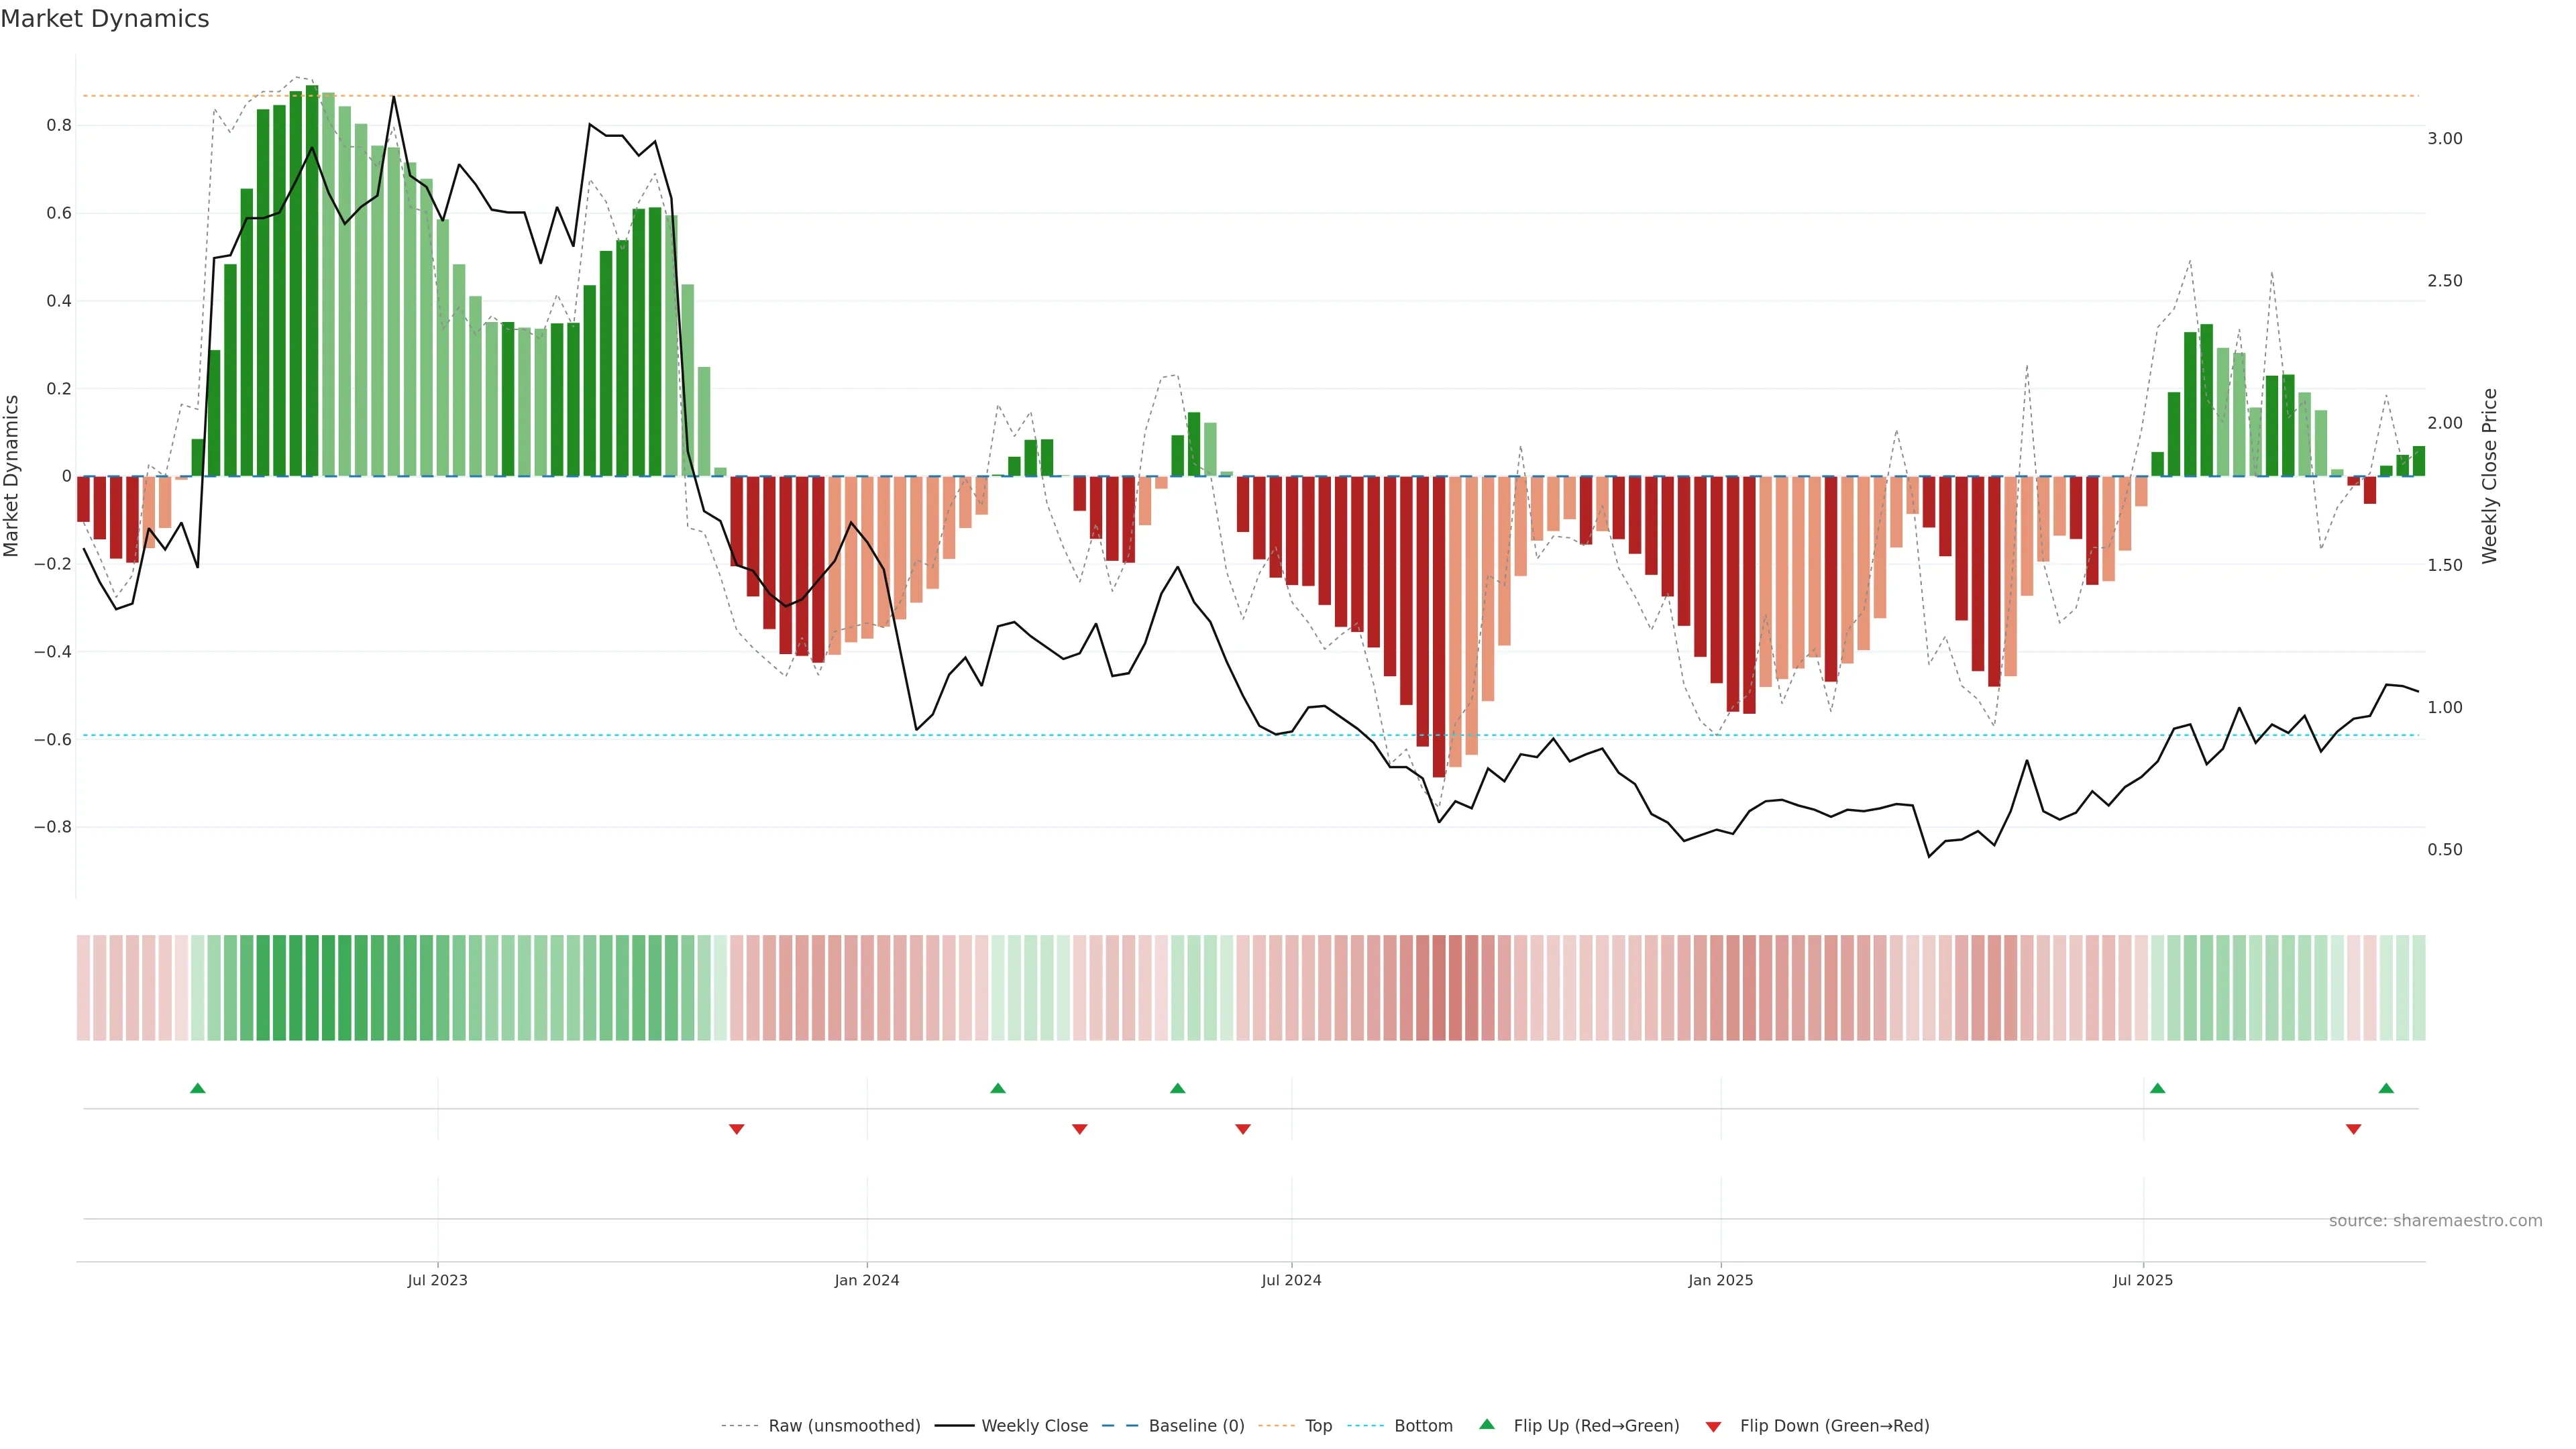Click the last red Flip Down marker in late 2025
This screenshot has width=2576, height=1449.
(2353, 1129)
